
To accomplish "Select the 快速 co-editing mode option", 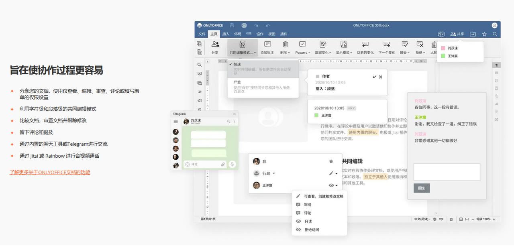I will [263, 69].
